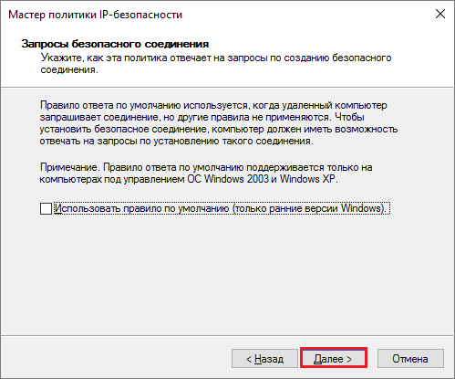The image size is (455, 379).
Task: Enable the default response rule checkbox
Action: [46, 209]
